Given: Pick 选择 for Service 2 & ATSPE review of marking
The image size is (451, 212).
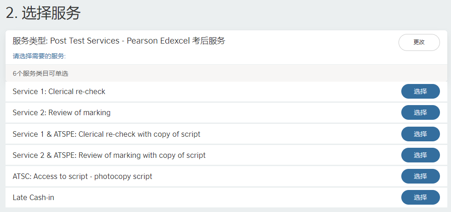Looking at the screenshot, I should click(x=421, y=155).
